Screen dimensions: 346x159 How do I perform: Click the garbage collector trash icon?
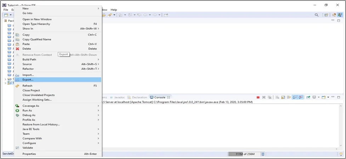click(x=263, y=154)
